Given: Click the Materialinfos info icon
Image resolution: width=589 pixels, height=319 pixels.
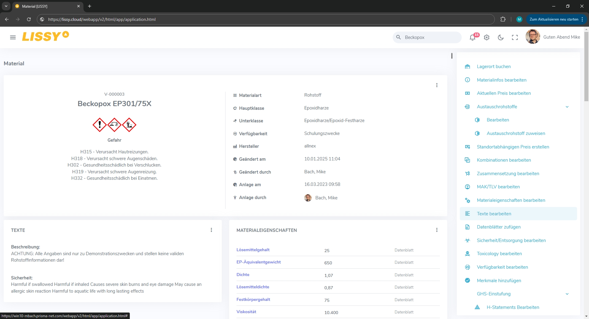Looking at the screenshot, I should (468, 80).
